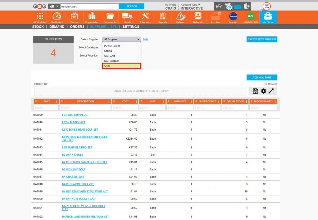Open the Dashboard module
318x220 pixels.
57,17
